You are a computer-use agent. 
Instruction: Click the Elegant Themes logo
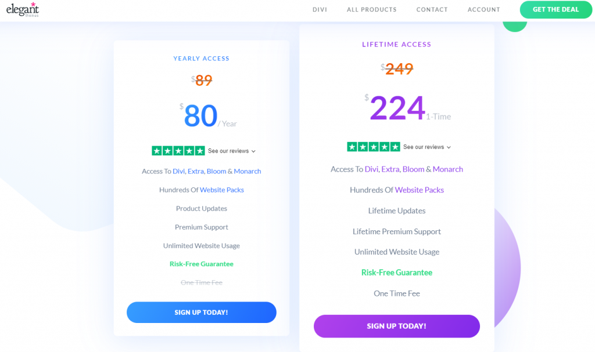coord(23,9)
